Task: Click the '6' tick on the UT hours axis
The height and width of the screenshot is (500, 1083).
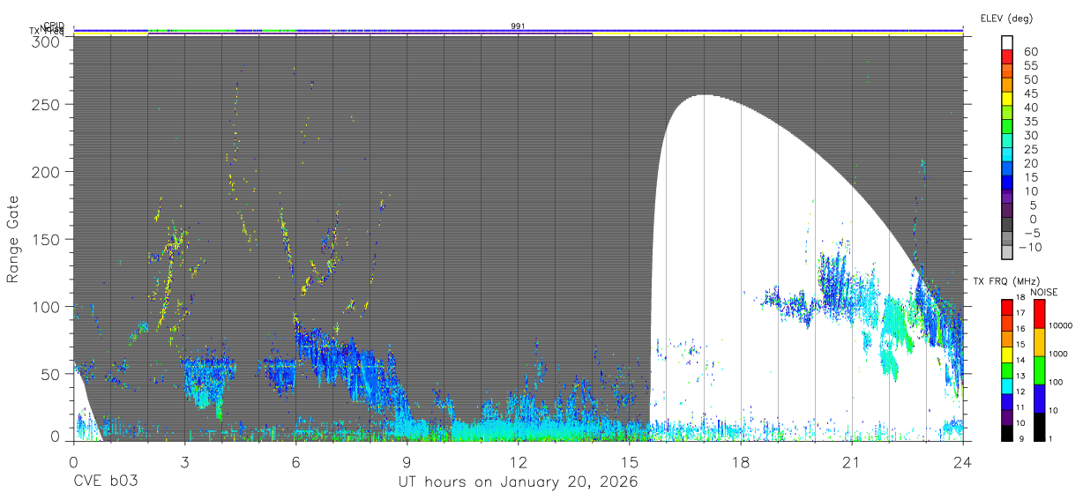Action: pyautogui.click(x=295, y=461)
